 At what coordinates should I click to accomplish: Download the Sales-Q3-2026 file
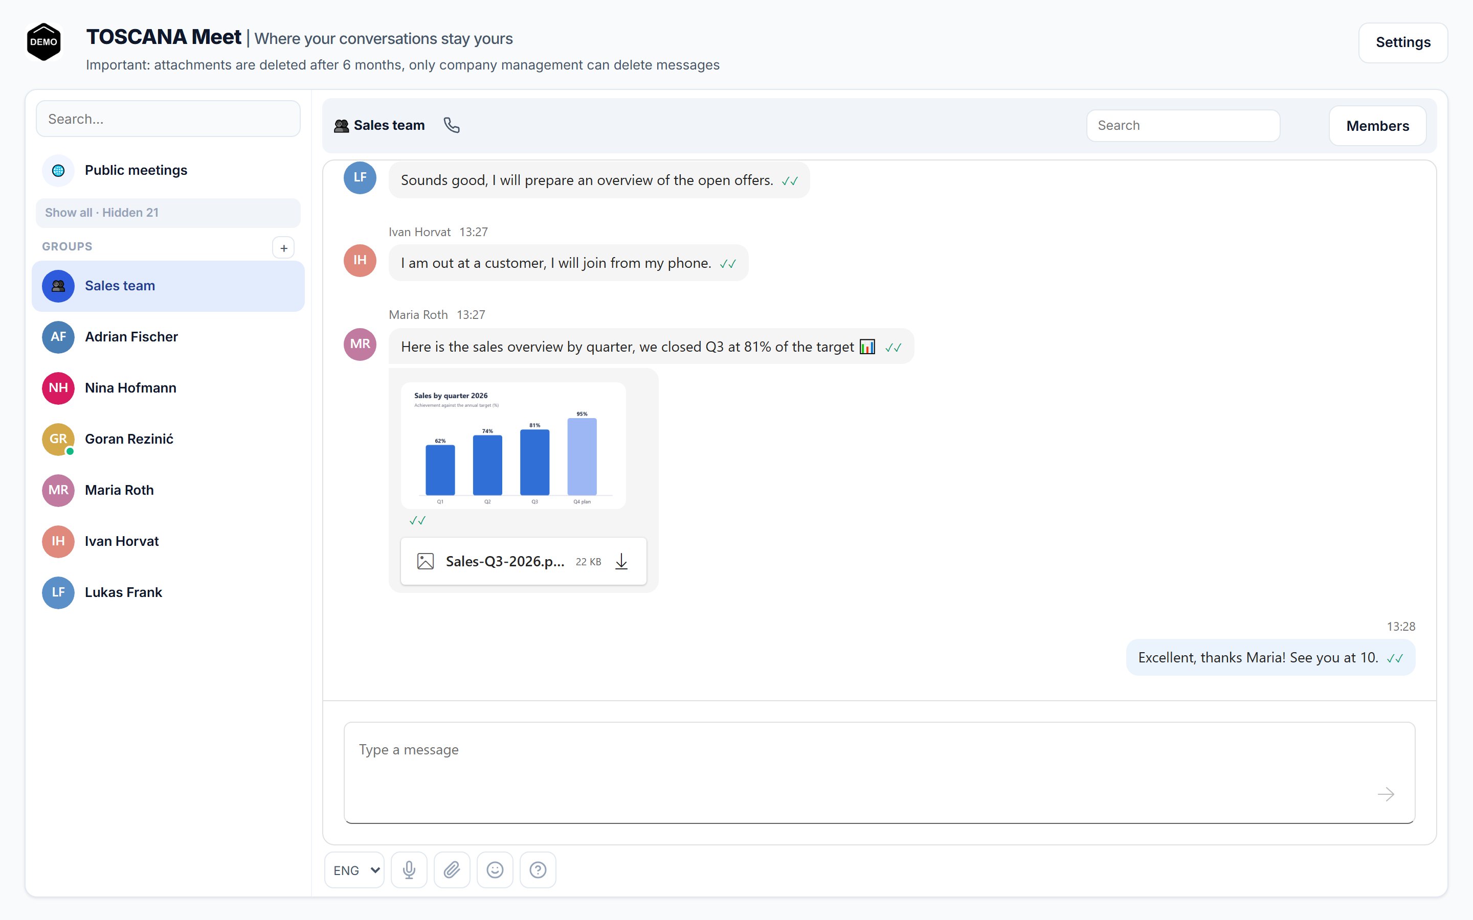click(621, 561)
